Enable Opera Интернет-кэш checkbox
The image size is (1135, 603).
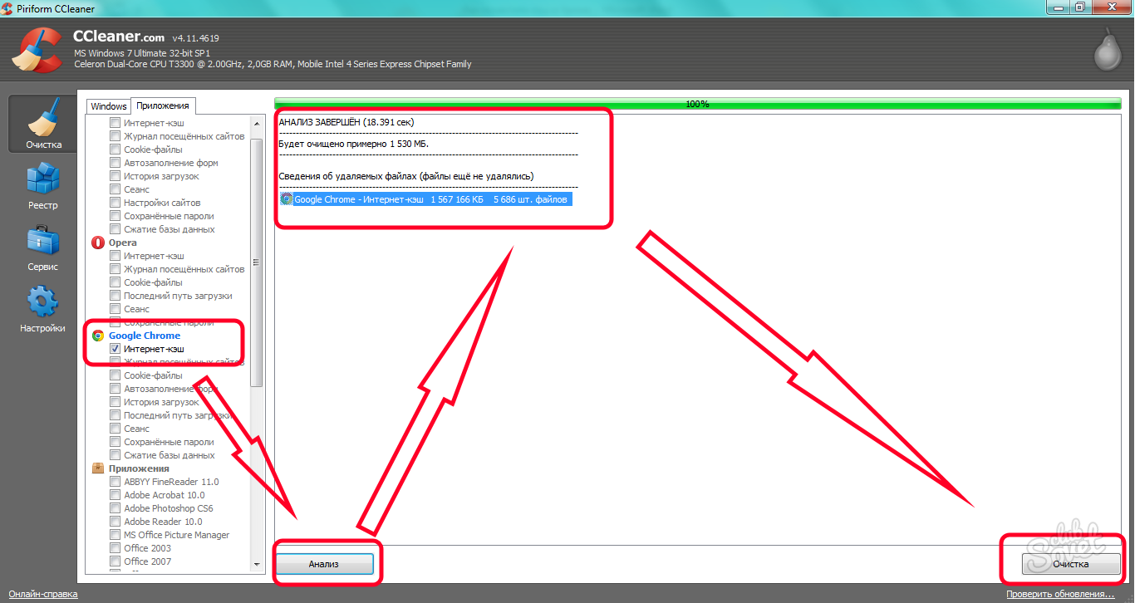[x=115, y=256]
